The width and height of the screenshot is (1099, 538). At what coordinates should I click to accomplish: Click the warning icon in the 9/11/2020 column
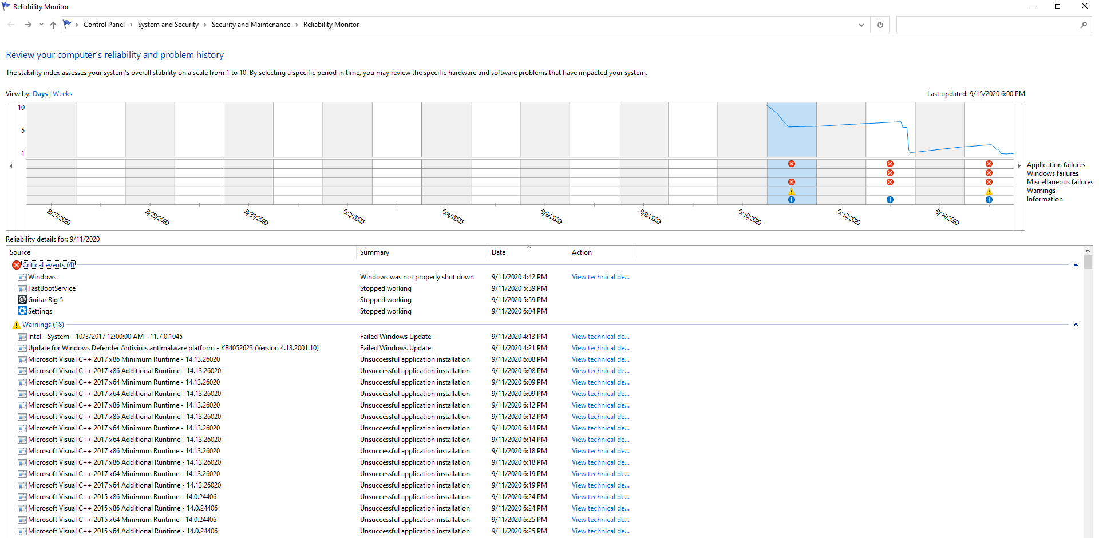click(792, 191)
